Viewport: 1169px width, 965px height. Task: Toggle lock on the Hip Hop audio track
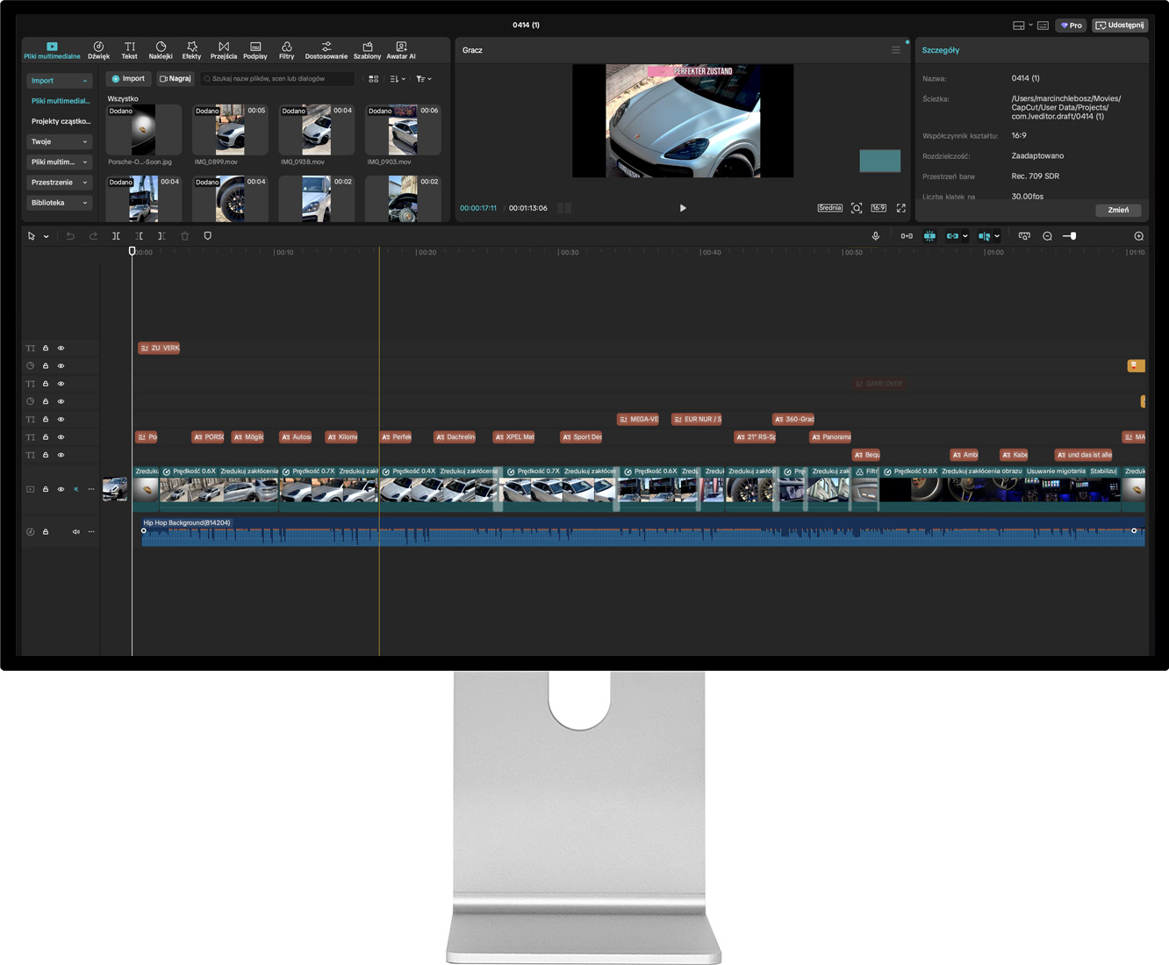[46, 532]
